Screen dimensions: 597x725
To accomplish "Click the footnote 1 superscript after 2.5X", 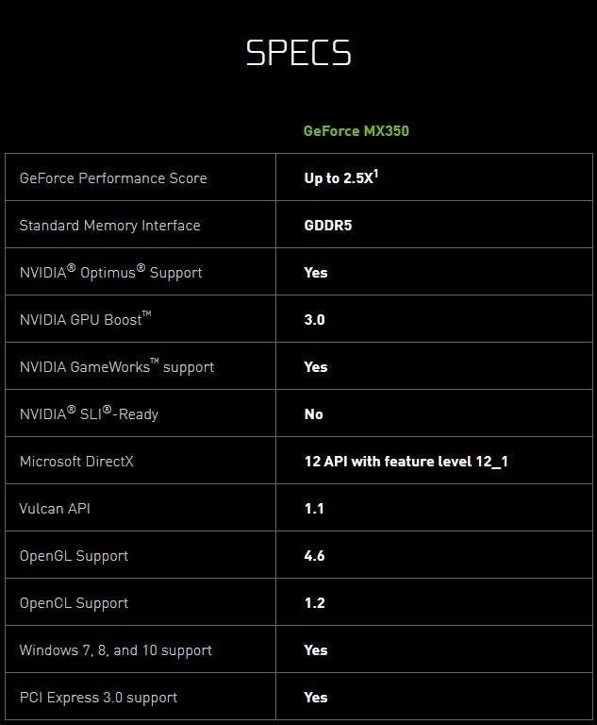I will (375, 174).
